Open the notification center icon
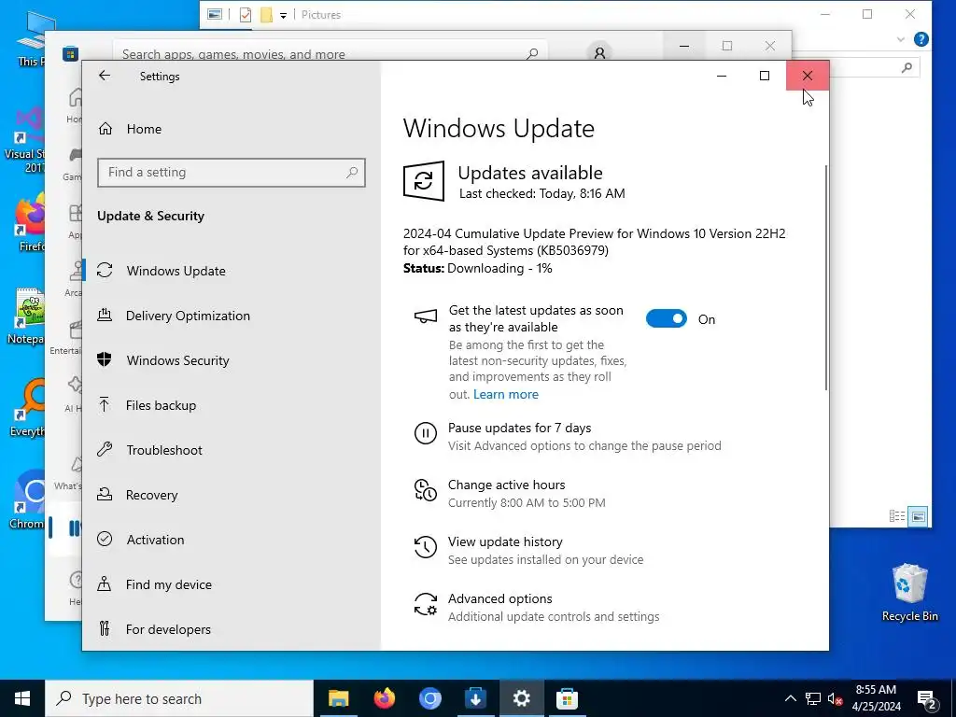The height and width of the screenshot is (717, 956). click(x=927, y=700)
